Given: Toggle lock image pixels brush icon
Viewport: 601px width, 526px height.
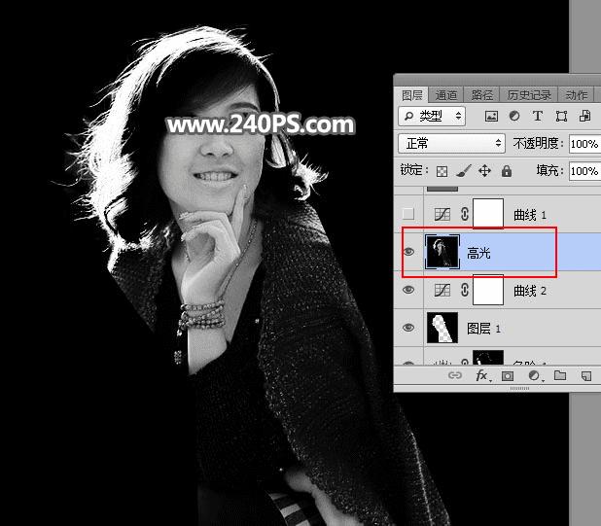Looking at the screenshot, I should click(x=464, y=171).
